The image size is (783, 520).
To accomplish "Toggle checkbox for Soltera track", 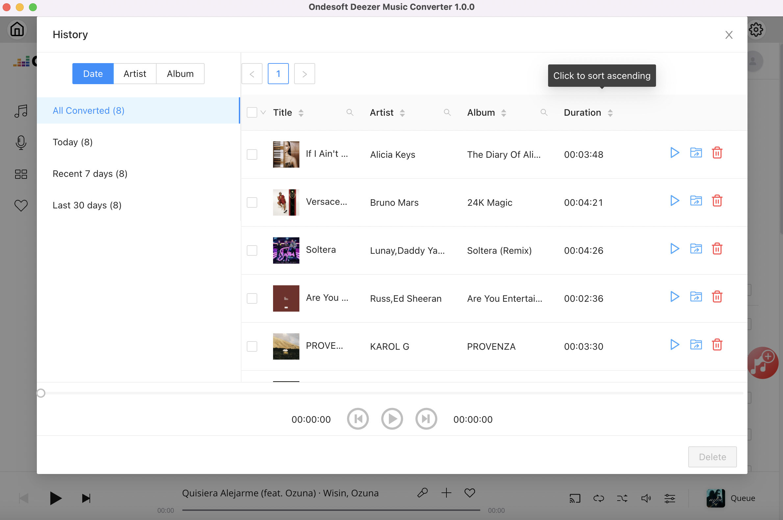I will tap(252, 251).
